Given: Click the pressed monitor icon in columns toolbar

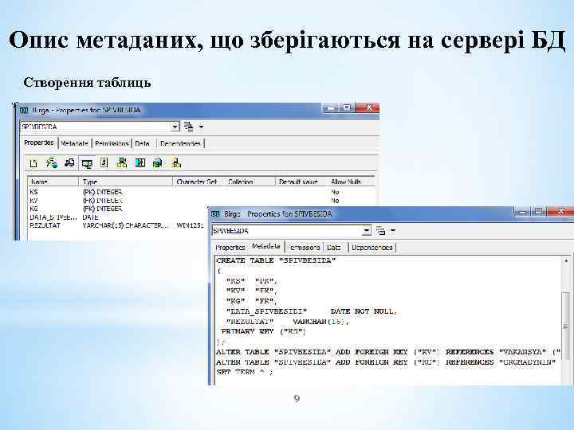Looking at the screenshot, I should [87, 163].
